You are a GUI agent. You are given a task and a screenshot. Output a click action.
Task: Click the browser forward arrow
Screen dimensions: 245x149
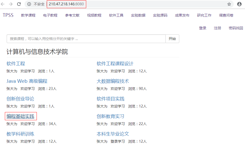pos(11,4)
